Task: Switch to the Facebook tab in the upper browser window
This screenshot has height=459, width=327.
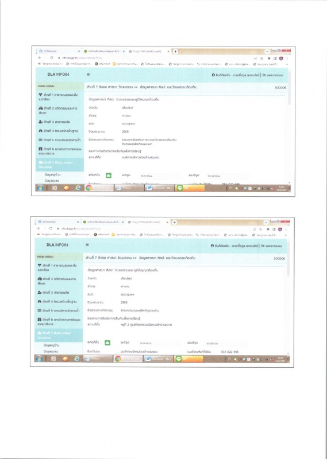Action: click(59, 51)
